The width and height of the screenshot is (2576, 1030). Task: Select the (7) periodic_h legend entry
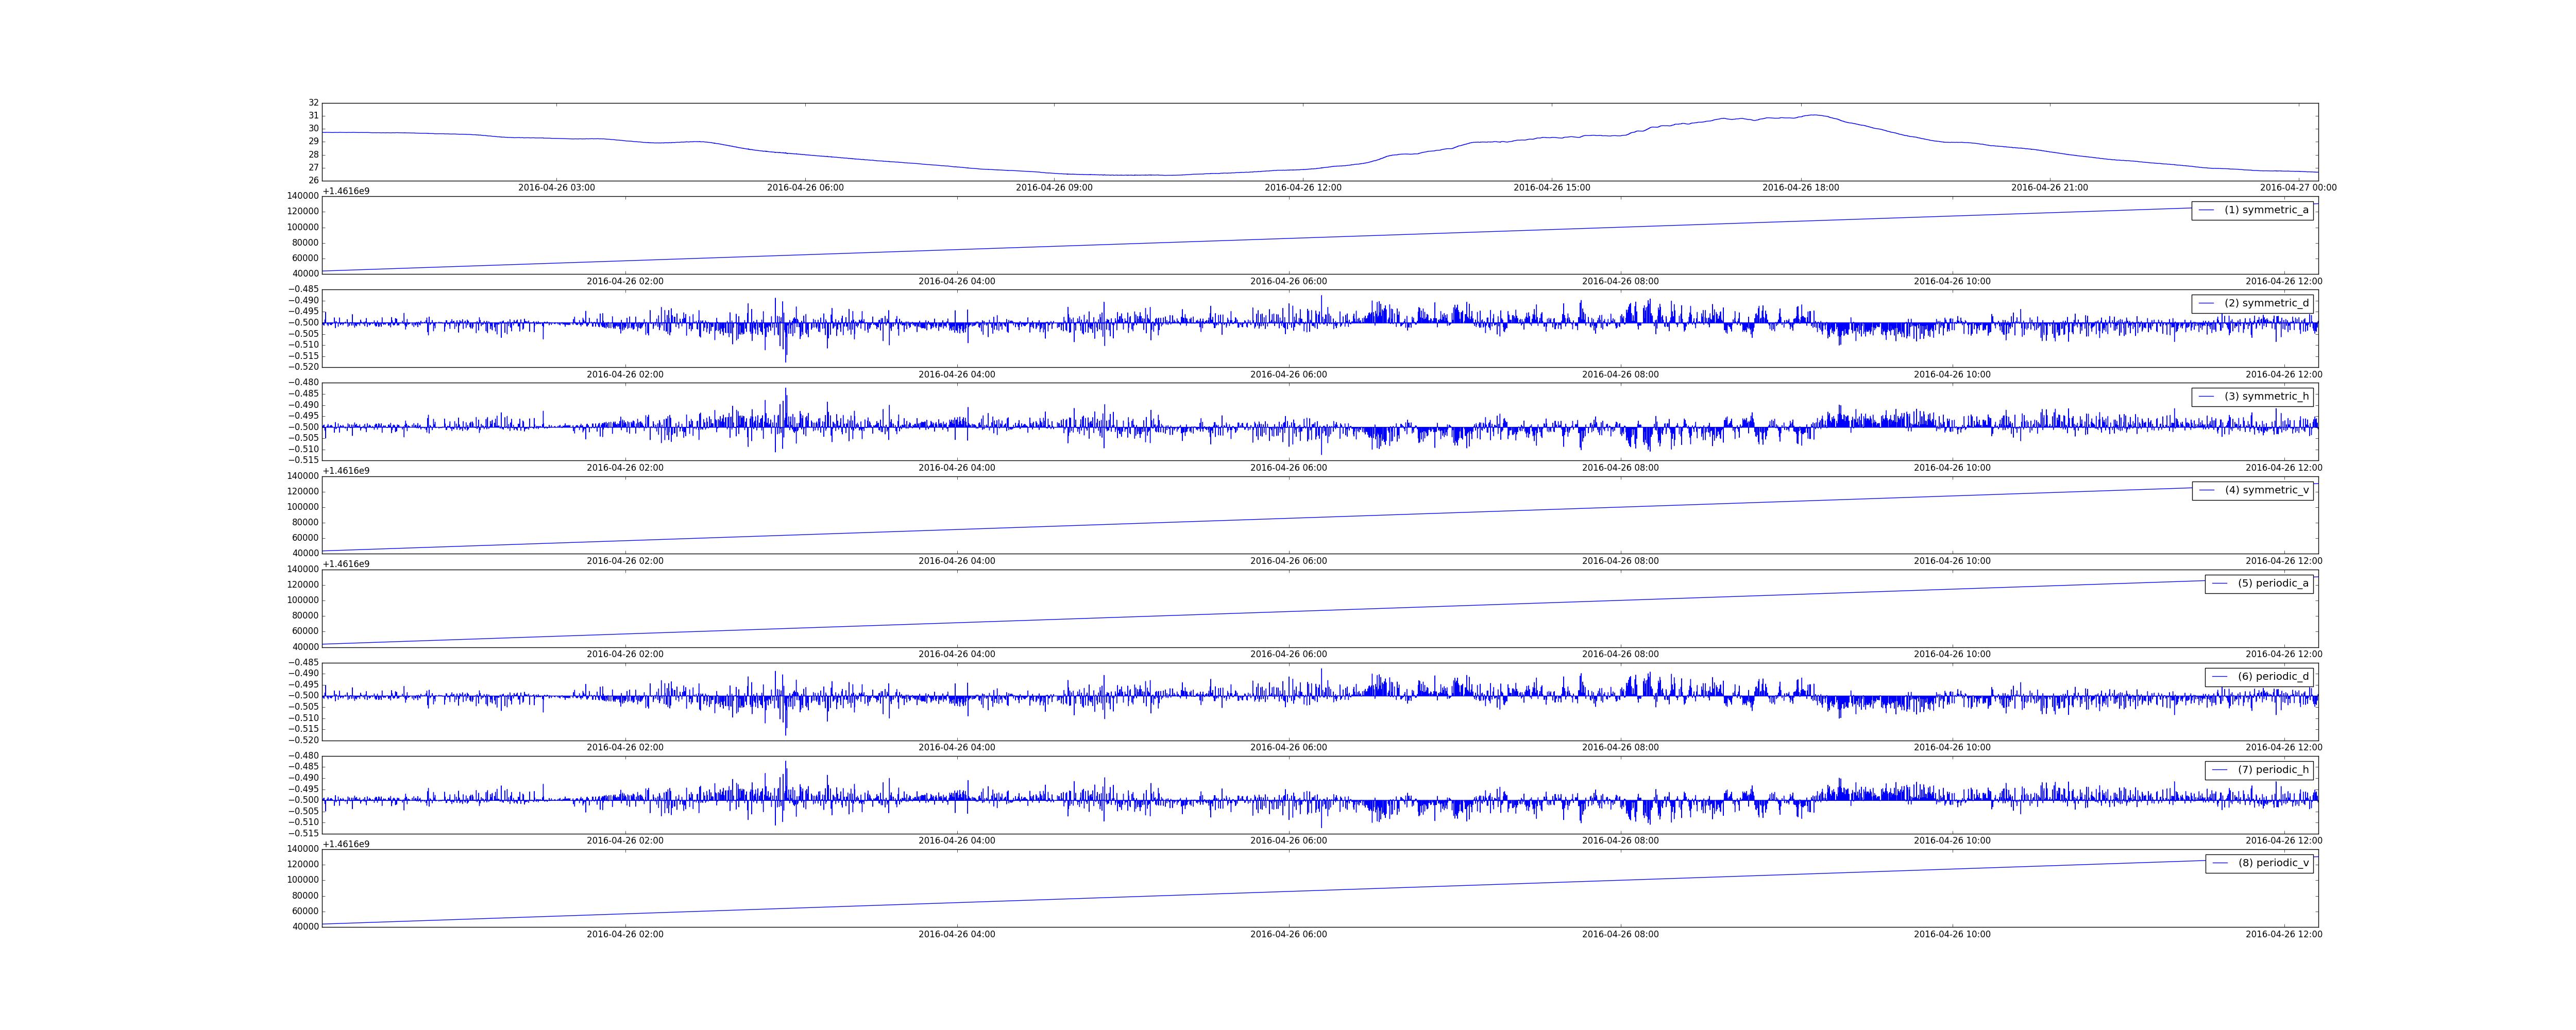pos(2273,770)
